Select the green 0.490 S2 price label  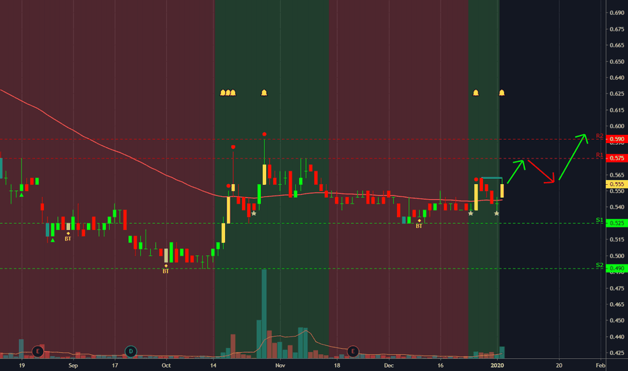click(616, 268)
